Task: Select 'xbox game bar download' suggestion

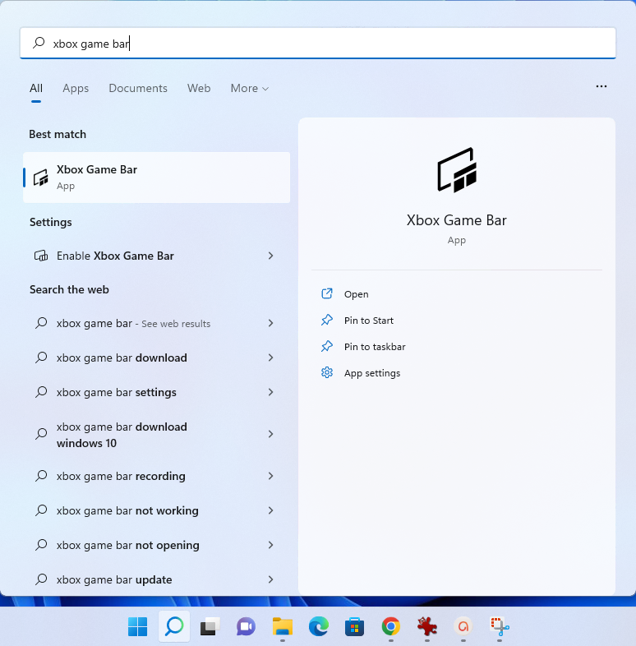Action: [156, 358]
